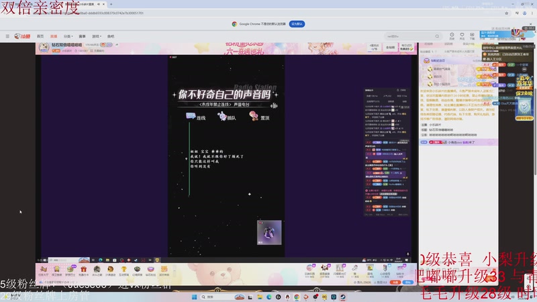Screen dimensions: 537x302
Task: Open the 连线 connect option in stream
Action: tap(196, 117)
